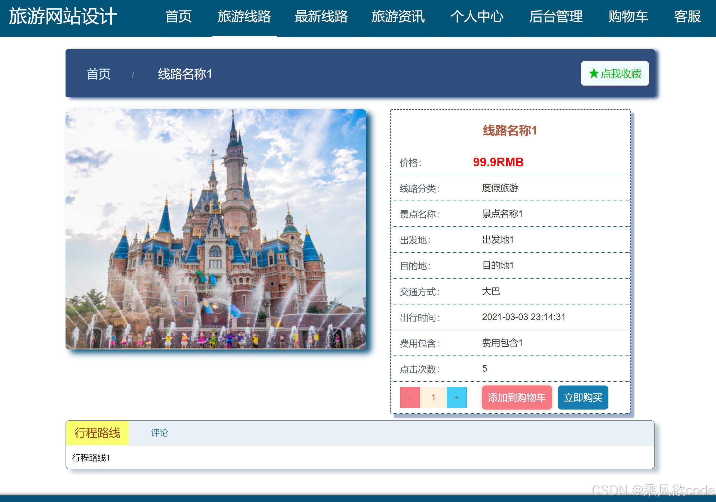Open 首页 in the top navigation

coord(178,17)
